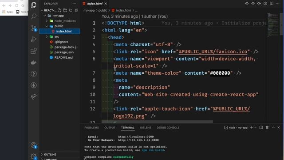Select the TERMINAL tab

128,128
